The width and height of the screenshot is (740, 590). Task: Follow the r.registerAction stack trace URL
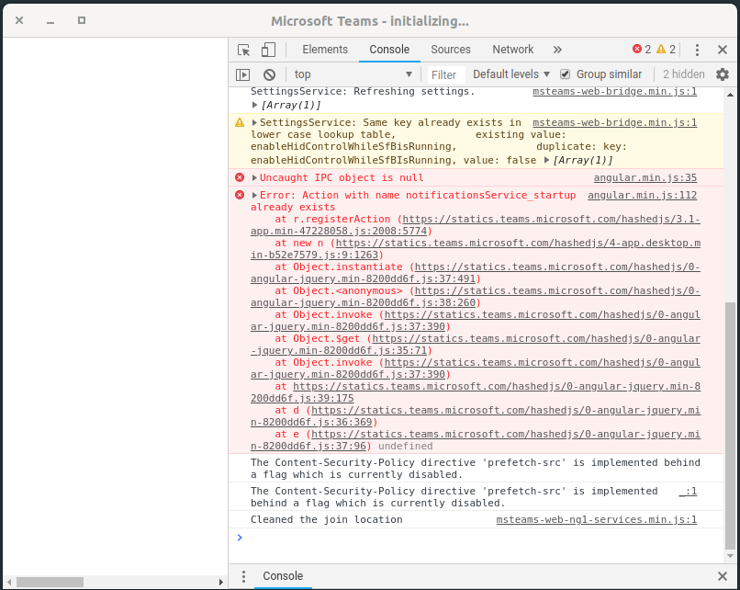476,225
